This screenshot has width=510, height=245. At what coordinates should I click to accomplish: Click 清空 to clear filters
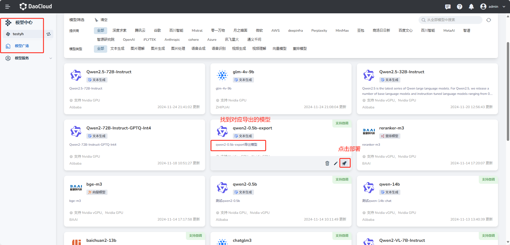[101, 20]
